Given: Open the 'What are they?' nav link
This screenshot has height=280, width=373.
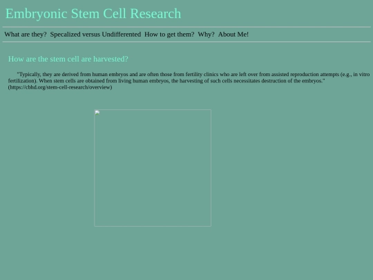Looking at the screenshot, I should tap(26, 35).
